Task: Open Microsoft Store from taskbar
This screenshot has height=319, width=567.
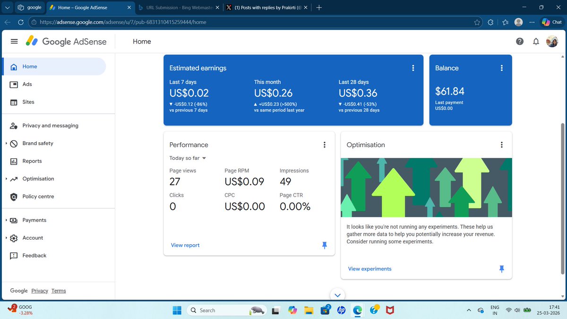Action: pyautogui.click(x=326, y=310)
